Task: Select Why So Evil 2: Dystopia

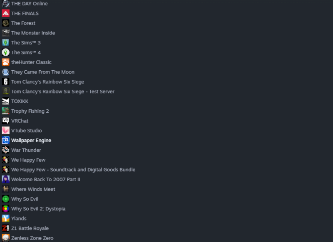Action: (x=38, y=209)
